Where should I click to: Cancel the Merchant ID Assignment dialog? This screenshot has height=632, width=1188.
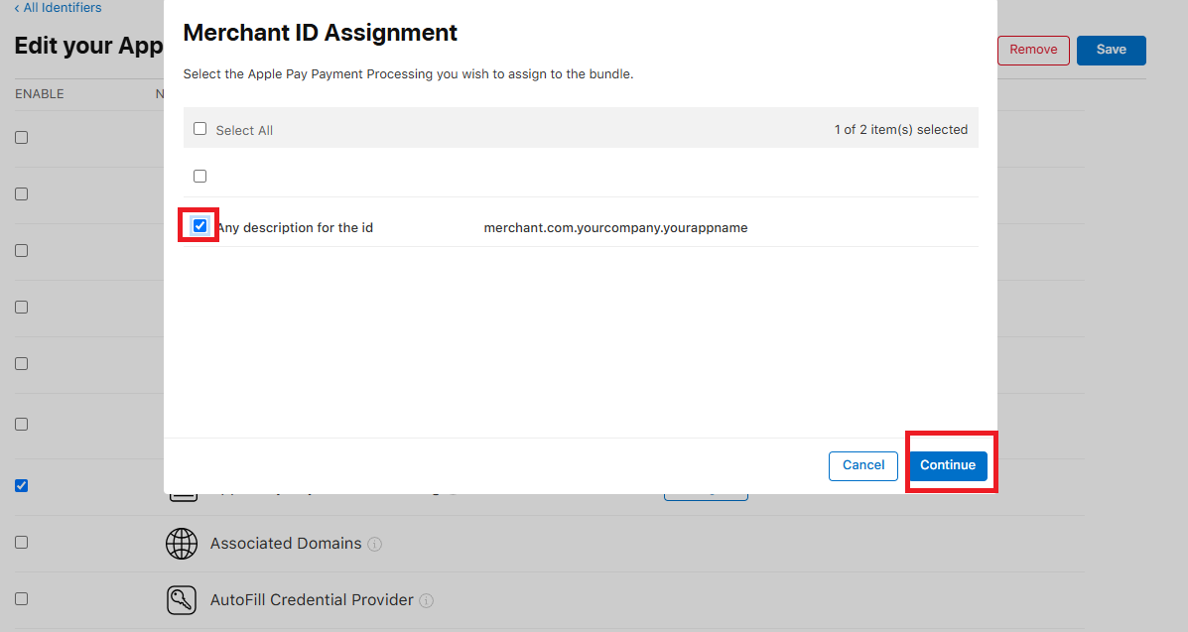pos(863,465)
